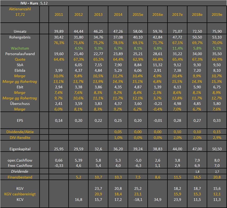
Task: Click the 2019e column header
Action: click(x=217, y=14)
